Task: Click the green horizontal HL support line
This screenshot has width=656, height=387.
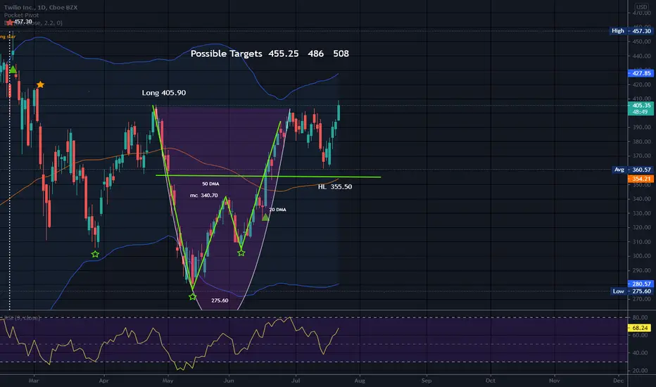Action: coord(267,176)
